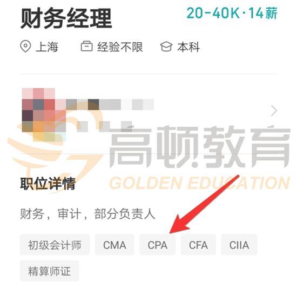Click the 经验不限 experience label
The width and height of the screenshot is (297, 294).
(x=120, y=47)
